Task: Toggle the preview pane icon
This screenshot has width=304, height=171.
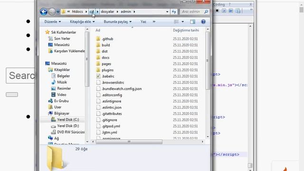Action: 192,22
